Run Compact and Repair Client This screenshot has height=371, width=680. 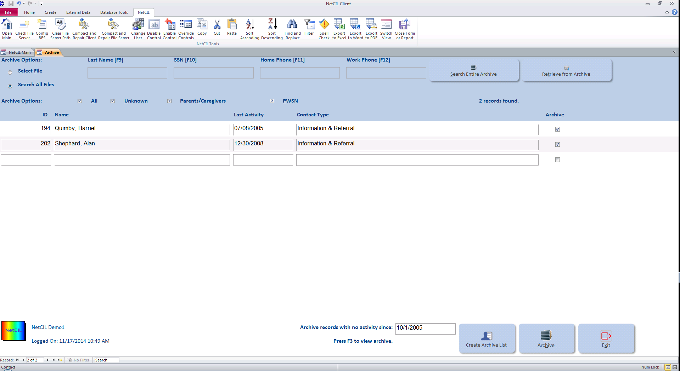click(x=84, y=29)
